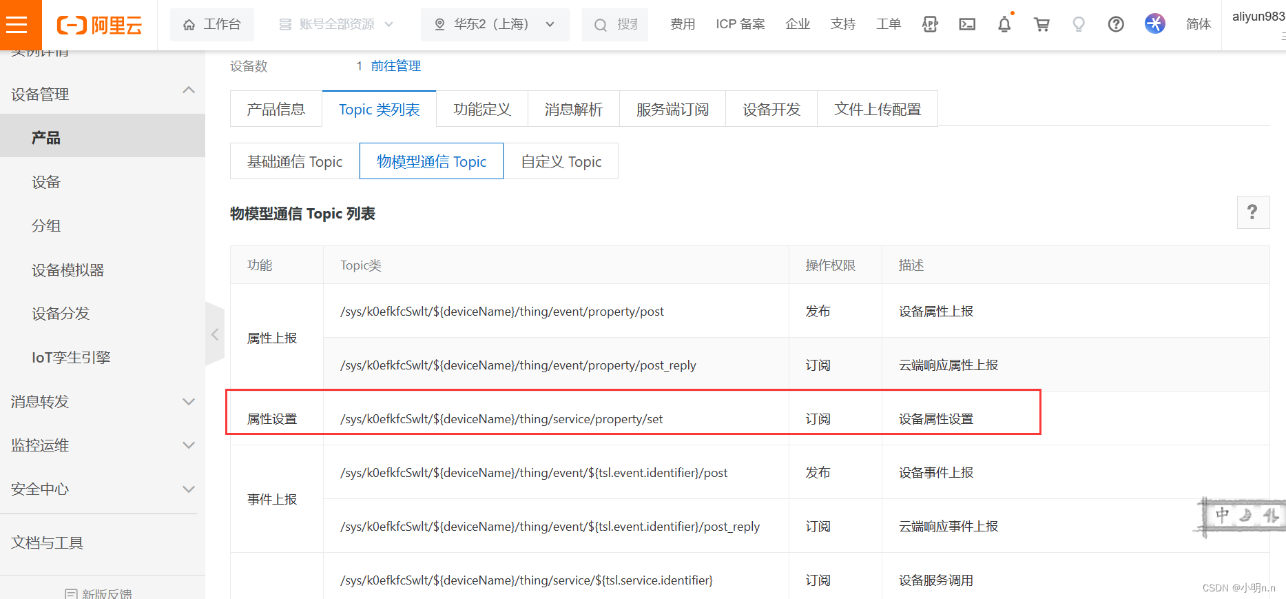Select the event identifier post_reply topic path
Image resolution: width=1286 pixels, height=599 pixels.
(x=550, y=527)
